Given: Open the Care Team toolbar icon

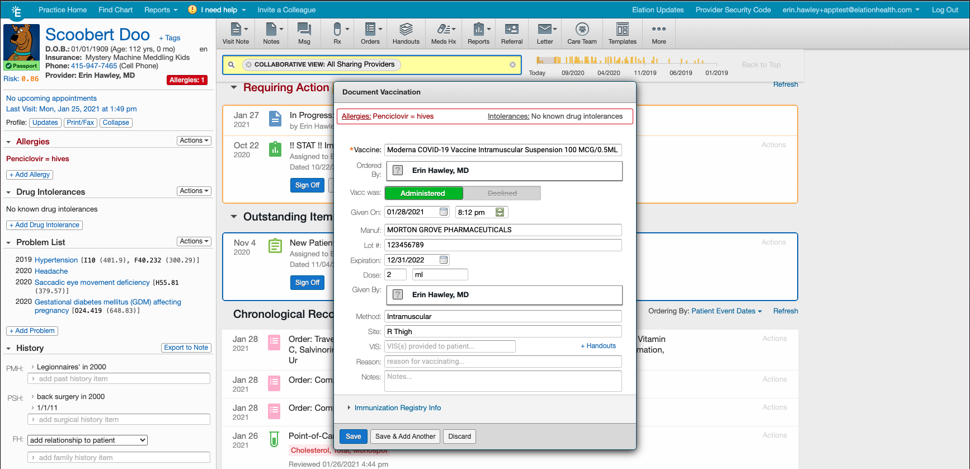Looking at the screenshot, I should (x=582, y=34).
